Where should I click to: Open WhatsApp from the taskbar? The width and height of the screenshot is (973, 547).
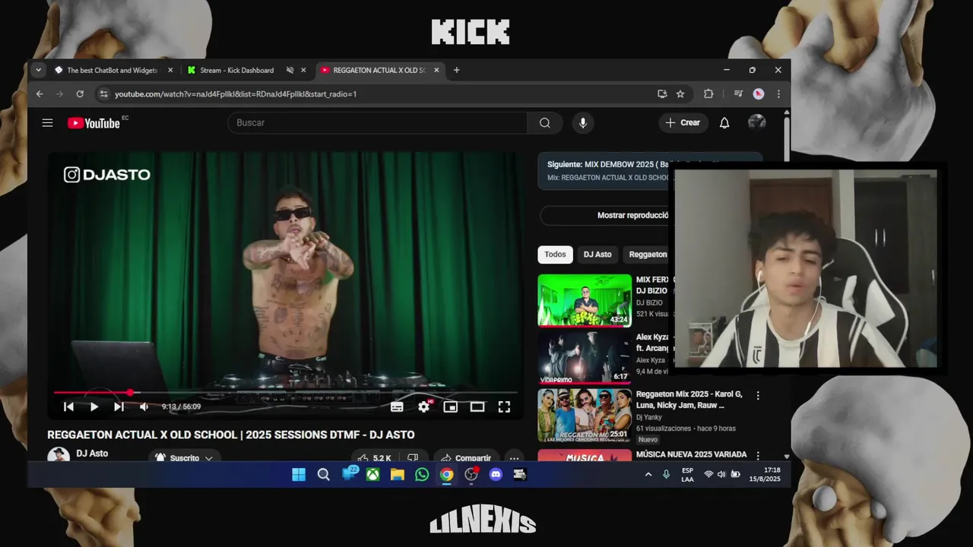tap(422, 475)
